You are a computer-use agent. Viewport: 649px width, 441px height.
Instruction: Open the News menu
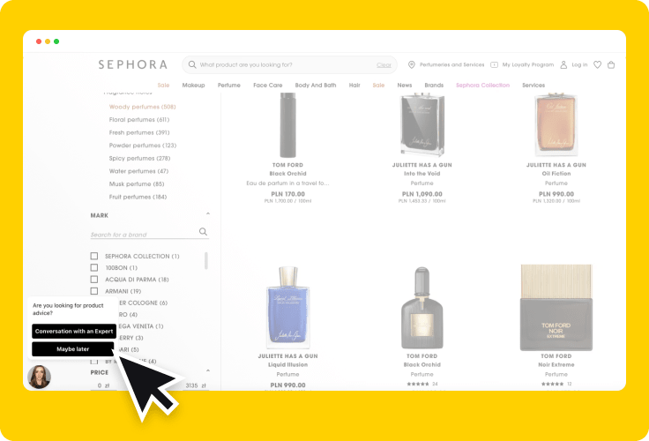pos(405,86)
